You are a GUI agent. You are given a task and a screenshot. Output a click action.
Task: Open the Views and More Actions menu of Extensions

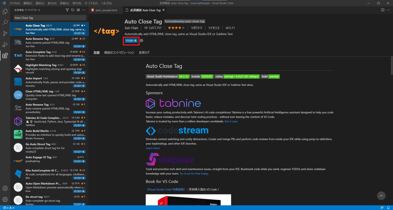(x=84, y=10)
